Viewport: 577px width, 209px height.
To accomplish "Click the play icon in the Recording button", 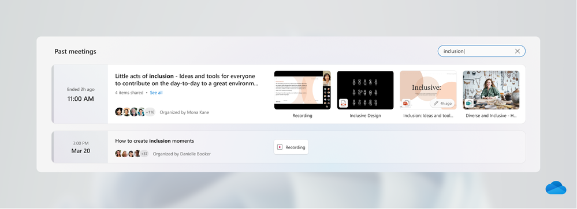I will [280, 147].
